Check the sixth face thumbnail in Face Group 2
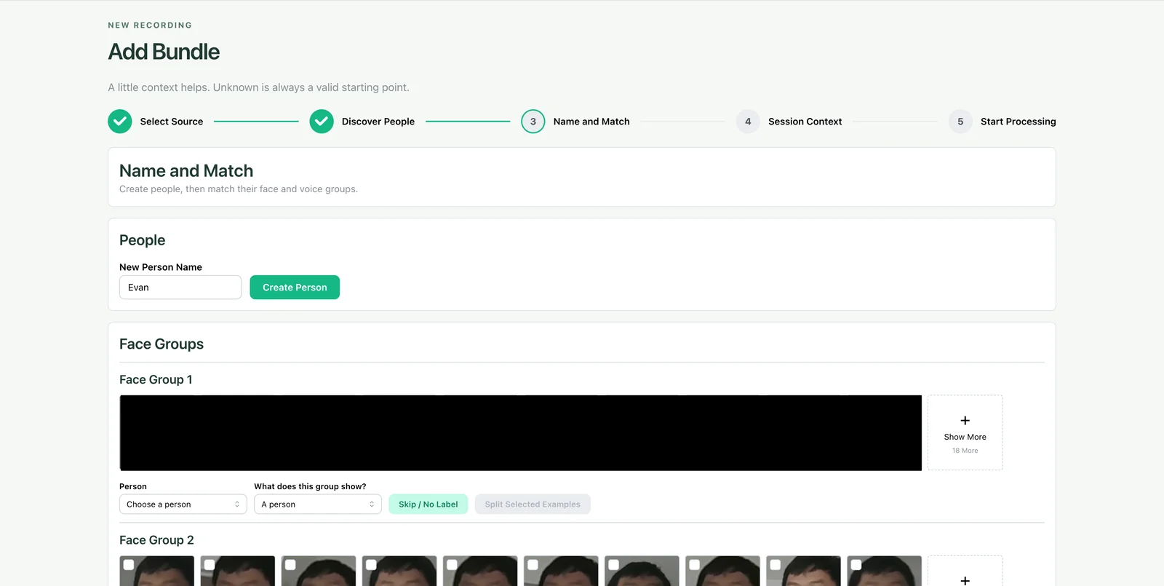Viewport: 1164px width, 586px height. pos(533,564)
